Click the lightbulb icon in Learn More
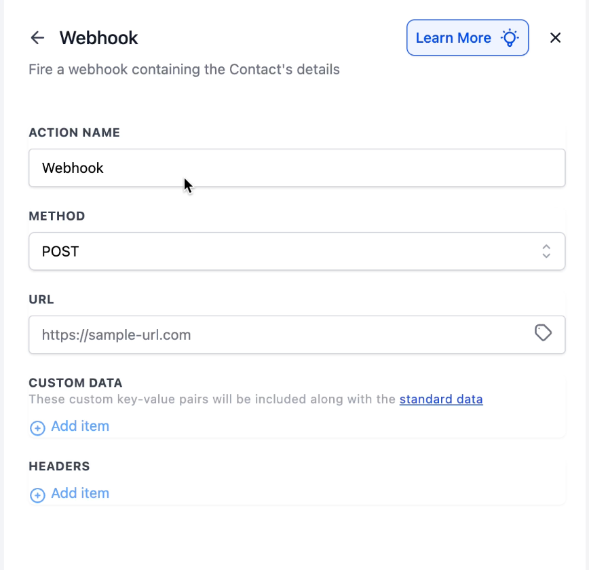The image size is (589, 570). pos(510,38)
